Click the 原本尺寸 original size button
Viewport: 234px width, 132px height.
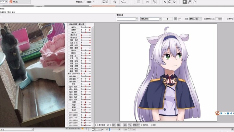pyautogui.click(x=136, y=125)
